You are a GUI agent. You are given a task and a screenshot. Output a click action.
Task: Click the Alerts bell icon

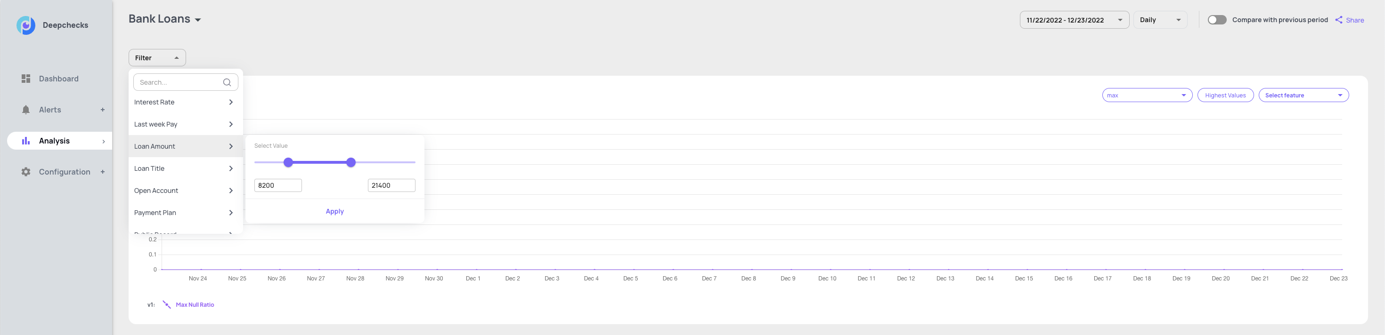pos(26,110)
